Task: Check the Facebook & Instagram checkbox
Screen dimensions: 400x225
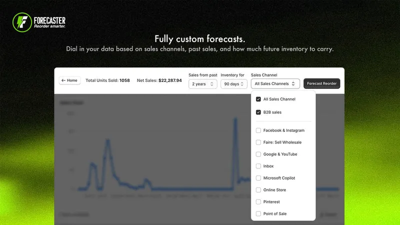Action: (258, 130)
